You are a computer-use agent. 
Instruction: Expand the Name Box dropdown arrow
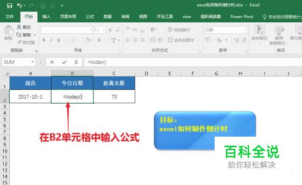pyautogui.click(x=33, y=62)
